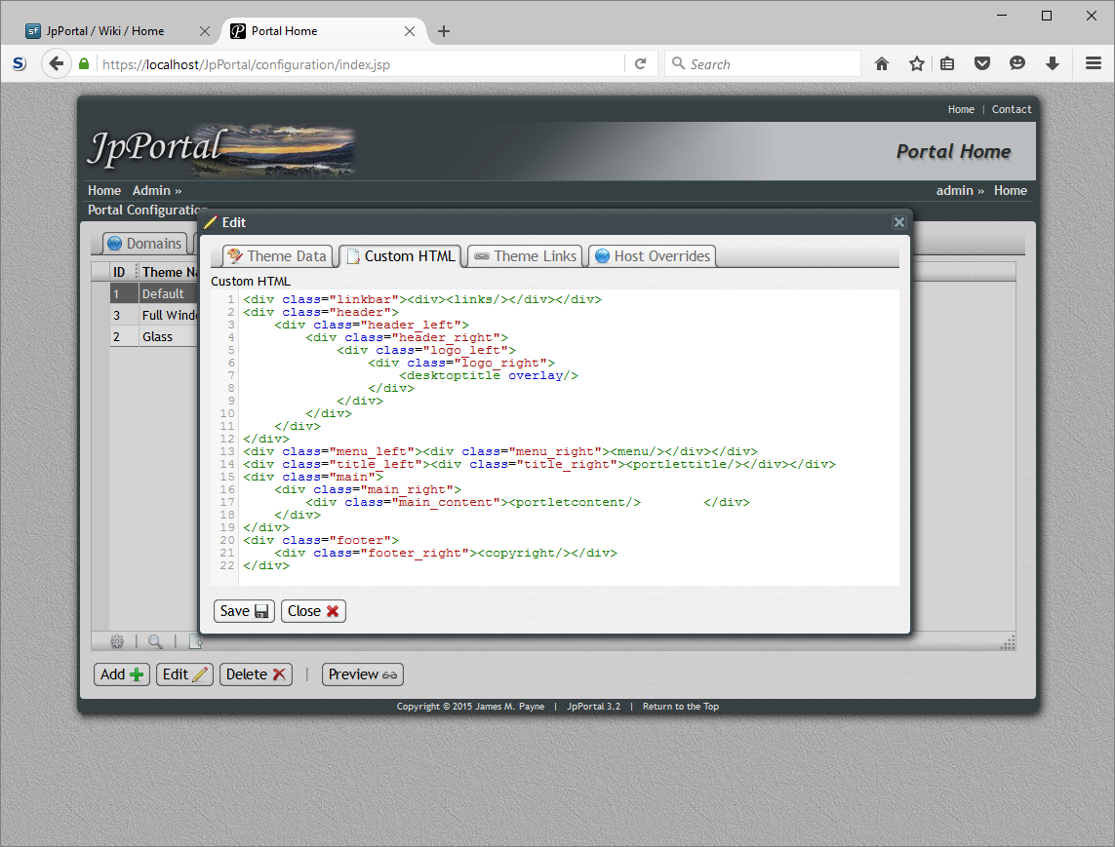The width and height of the screenshot is (1115, 847).
Task: Reload the page using the refresh icon
Action: (641, 62)
